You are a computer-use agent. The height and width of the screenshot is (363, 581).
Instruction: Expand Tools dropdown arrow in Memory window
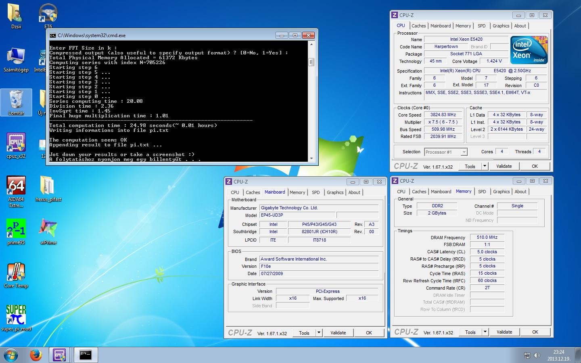coord(485,332)
